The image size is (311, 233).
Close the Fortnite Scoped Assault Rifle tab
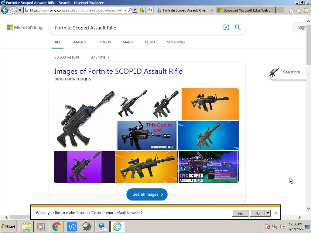pos(212,10)
